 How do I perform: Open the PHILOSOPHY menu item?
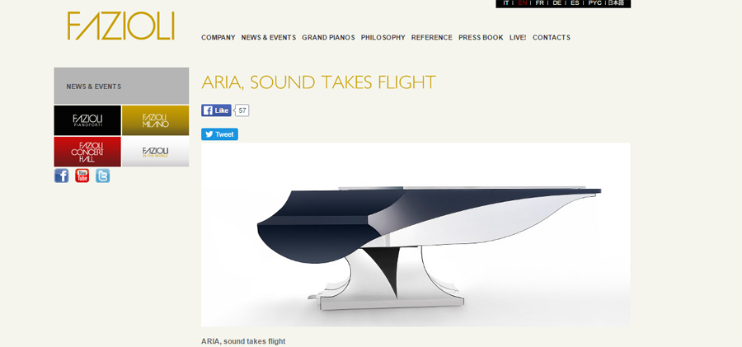click(x=383, y=37)
